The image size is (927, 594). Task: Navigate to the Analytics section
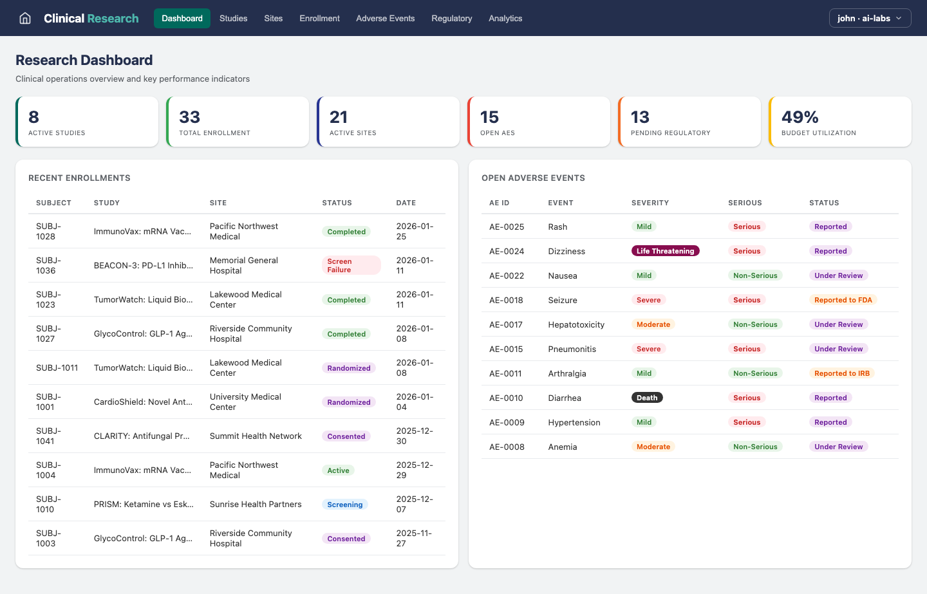click(505, 18)
